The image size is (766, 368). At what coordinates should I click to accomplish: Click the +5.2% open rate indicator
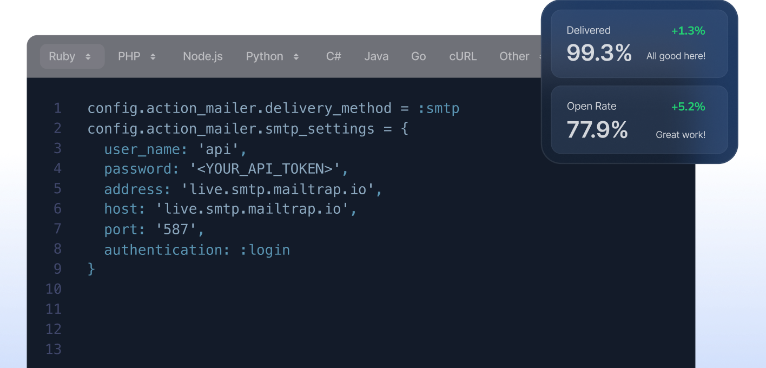pos(688,107)
